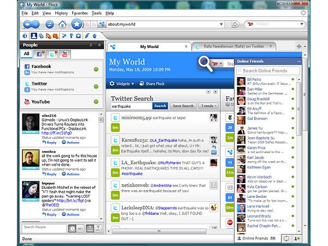328x246 pixels.
Task: Click the reply arrow on Karen81231 tweet
Action: click(214, 147)
